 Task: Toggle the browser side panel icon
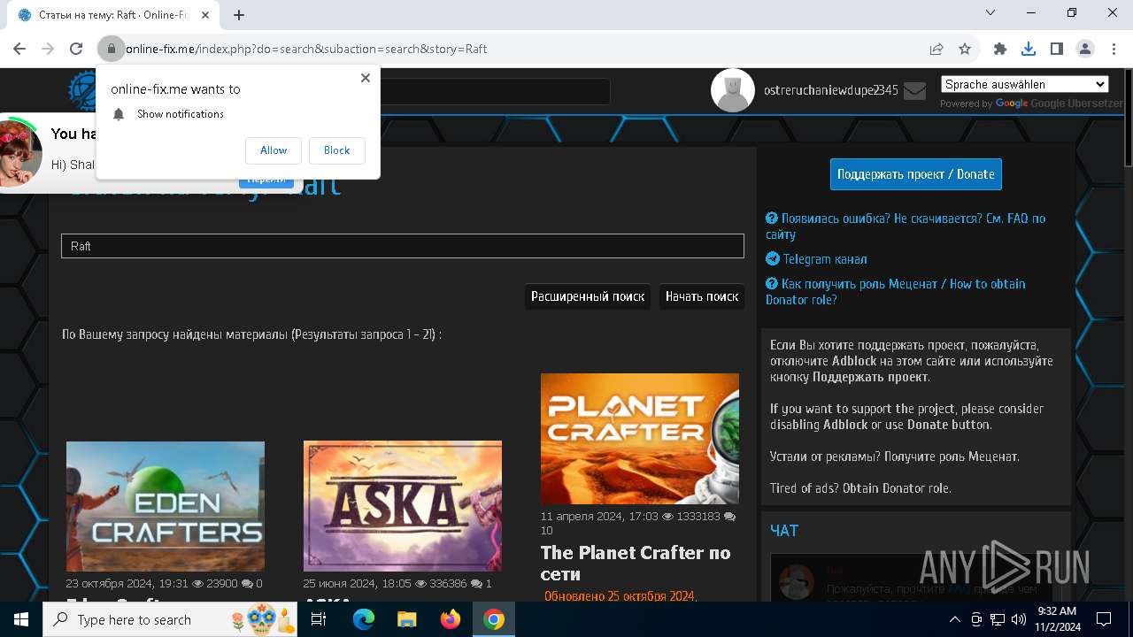pyautogui.click(x=1057, y=49)
